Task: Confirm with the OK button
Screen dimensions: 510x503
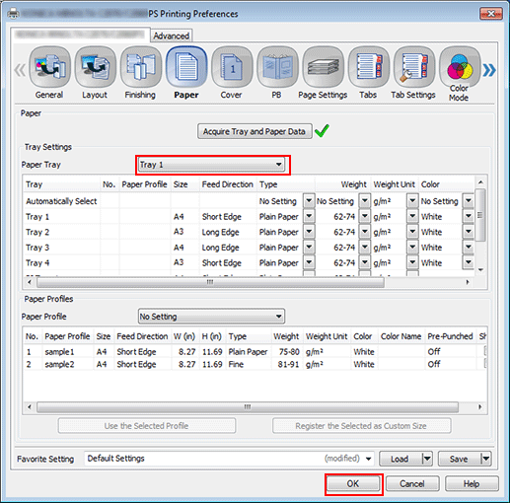Action: point(353,483)
